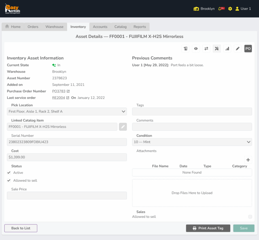Toggle the Active checkbox
Screen dimensions: 259x240
click(x=9, y=173)
